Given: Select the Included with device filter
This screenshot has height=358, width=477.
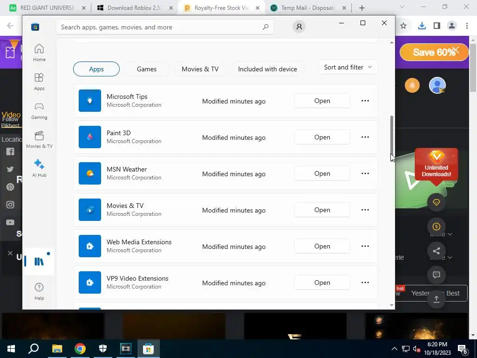Looking at the screenshot, I should tap(267, 69).
